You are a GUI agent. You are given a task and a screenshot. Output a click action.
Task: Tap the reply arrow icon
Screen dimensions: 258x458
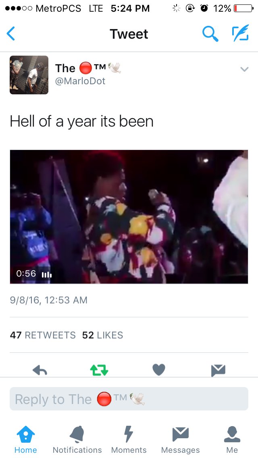(40, 371)
